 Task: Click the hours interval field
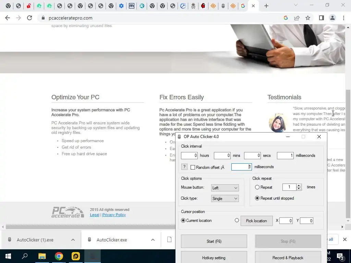click(x=189, y=155)
